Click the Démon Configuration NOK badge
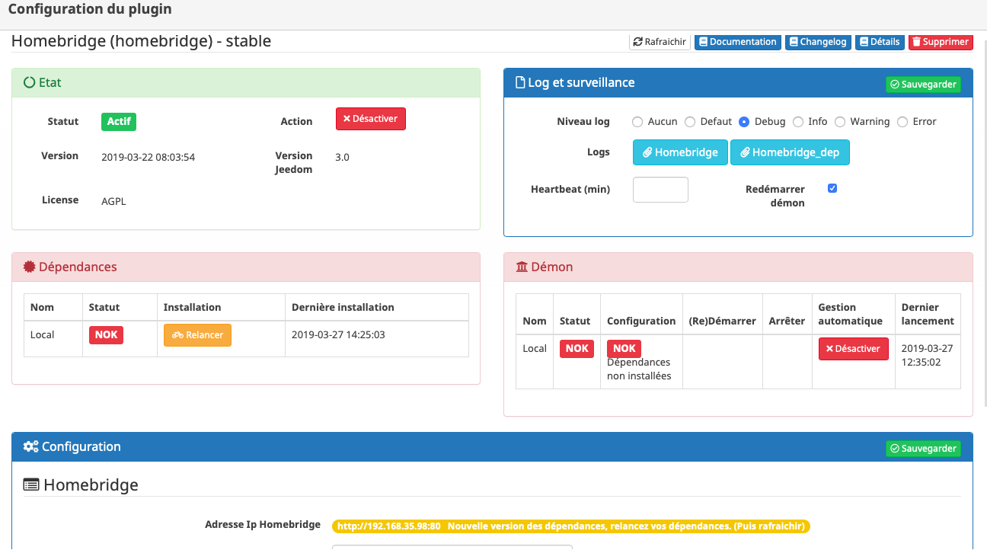987x550 pixels. click(x=624, y=349)
